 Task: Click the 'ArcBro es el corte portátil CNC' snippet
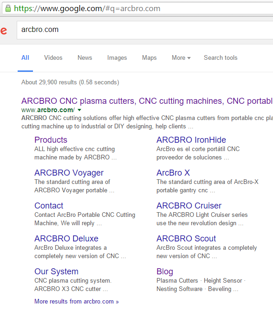click(x=198, y=149)
